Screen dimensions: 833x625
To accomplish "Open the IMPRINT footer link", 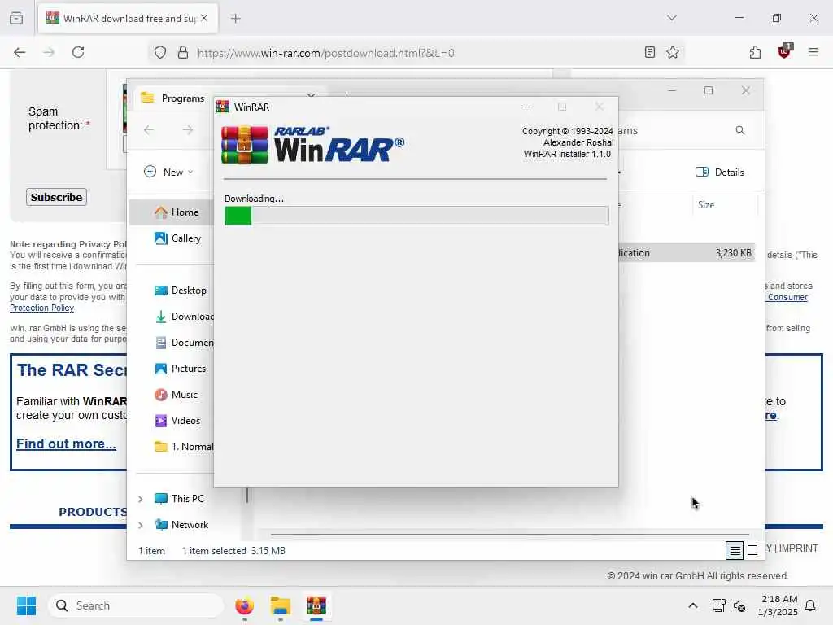I will 798,548.
